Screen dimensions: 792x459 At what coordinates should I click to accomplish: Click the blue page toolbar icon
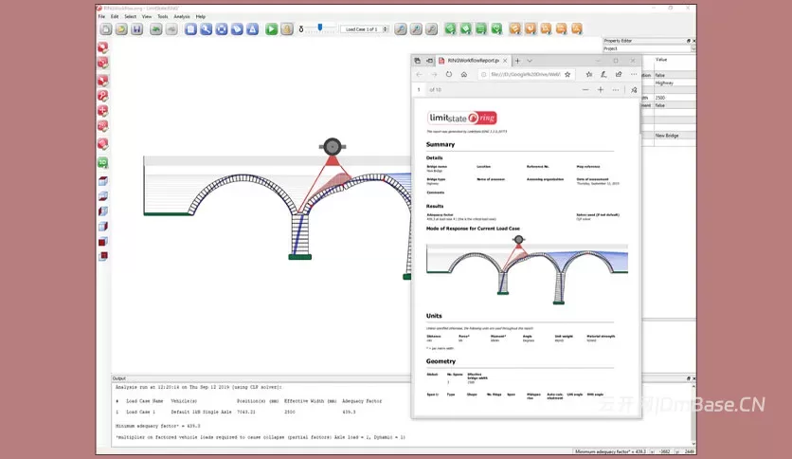tap(190, 29)
